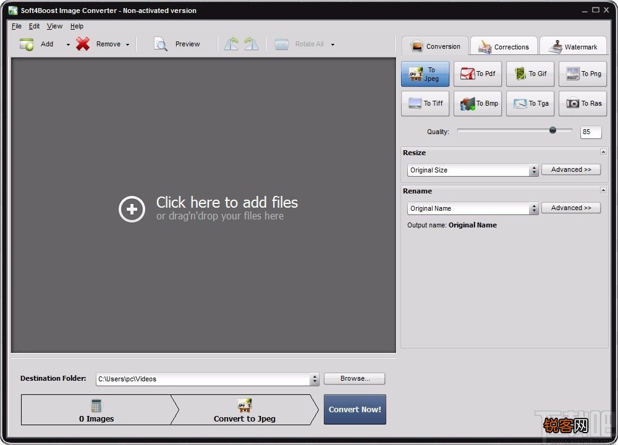Open the Edit menu

click(x=34, y=26)
